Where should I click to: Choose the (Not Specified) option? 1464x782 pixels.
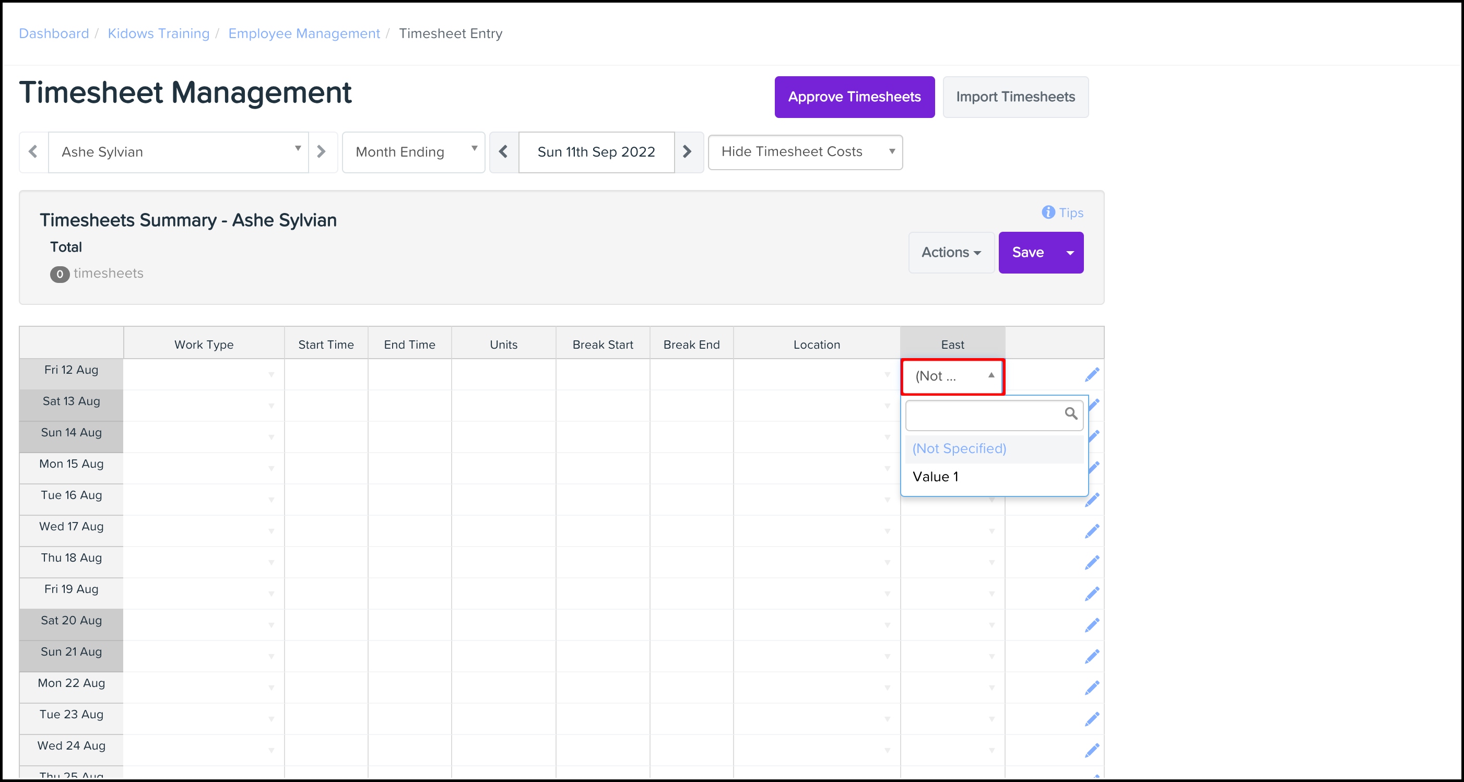(959, 448)
